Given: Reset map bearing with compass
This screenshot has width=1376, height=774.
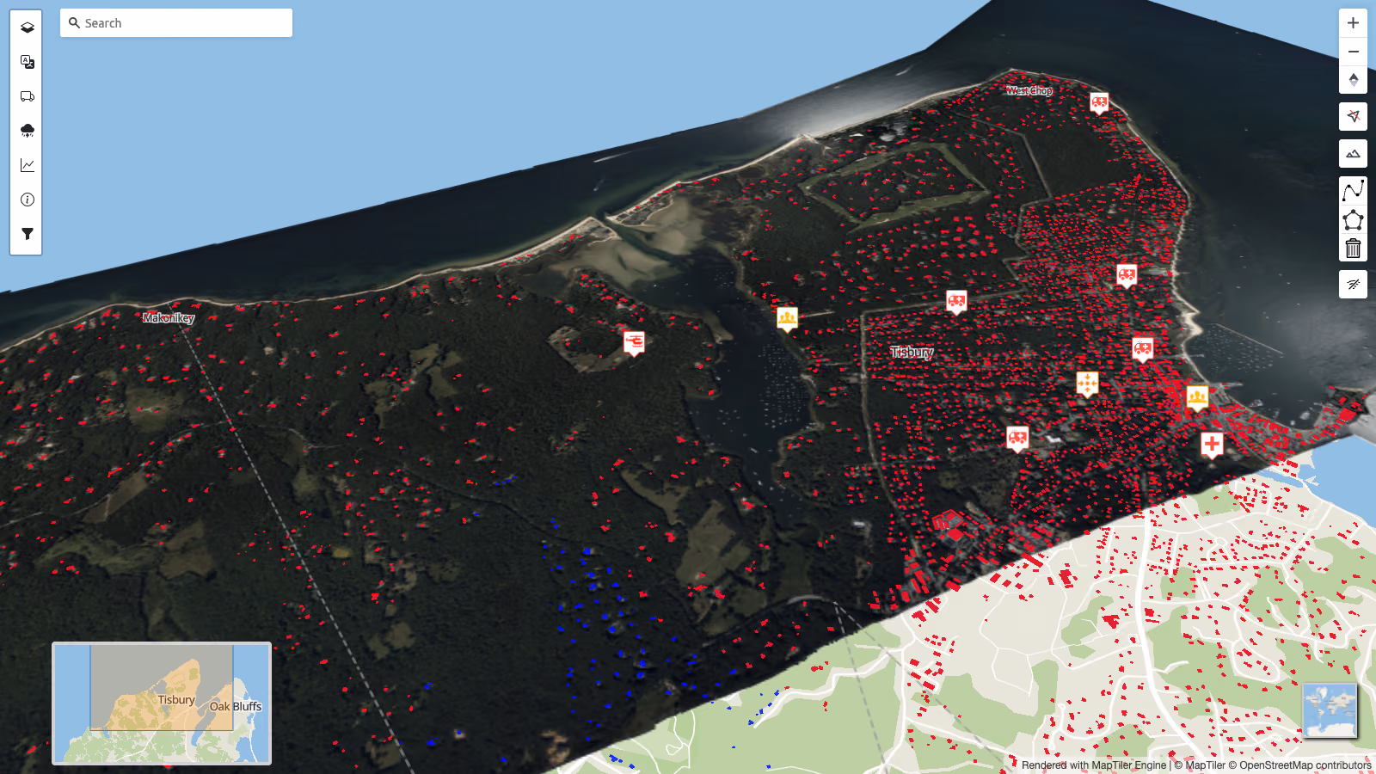Looking at the screenshot, I should tap(1354, 80).
